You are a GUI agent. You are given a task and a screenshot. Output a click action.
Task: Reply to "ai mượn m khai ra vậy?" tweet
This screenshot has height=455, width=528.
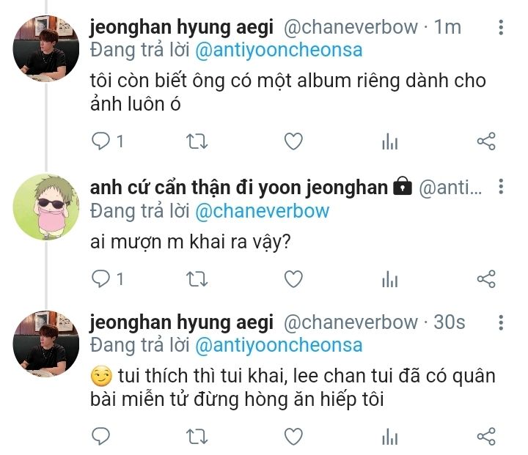101,279
